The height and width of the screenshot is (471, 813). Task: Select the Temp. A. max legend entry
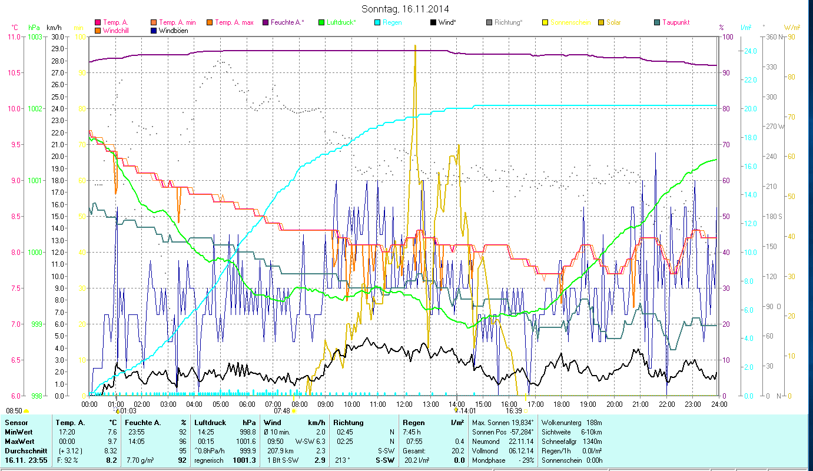(x=234, y=23)
